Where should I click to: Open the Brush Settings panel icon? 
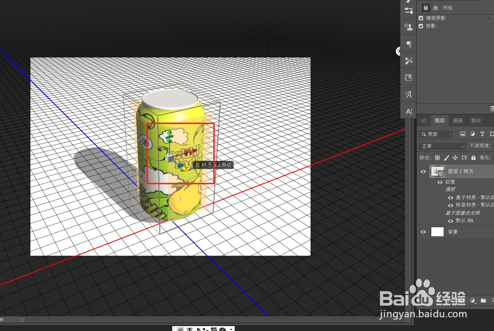[x=408, y=11]
